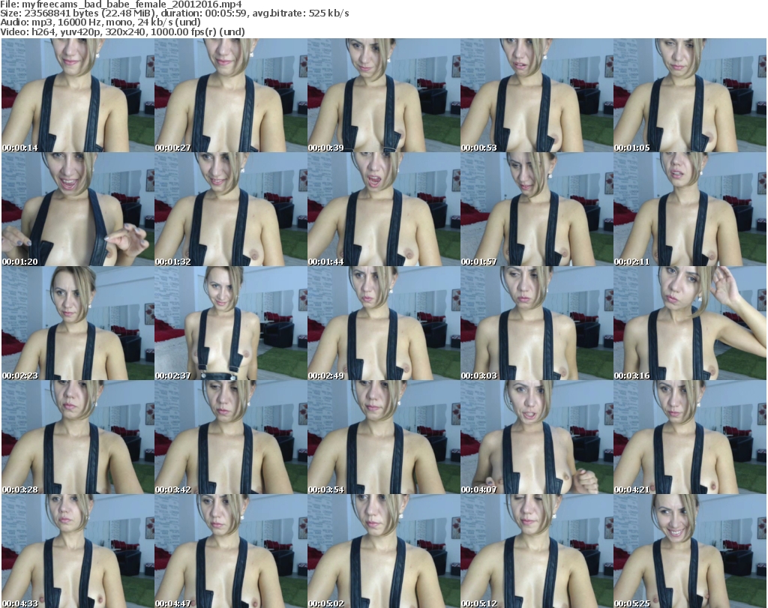Pick the frame stamped 00:04:21
Image resolution: width=768 pixels, height=608 pixels.
coord(690,438)
